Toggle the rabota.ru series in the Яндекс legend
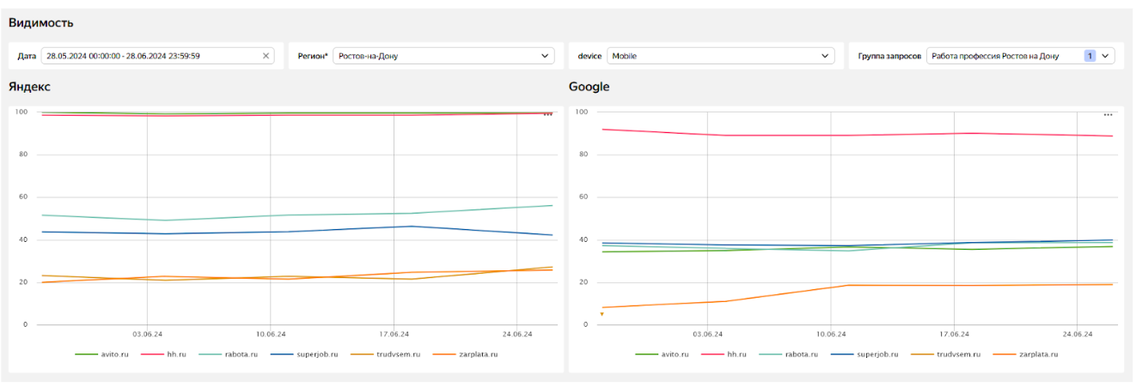 click(239, 354)
